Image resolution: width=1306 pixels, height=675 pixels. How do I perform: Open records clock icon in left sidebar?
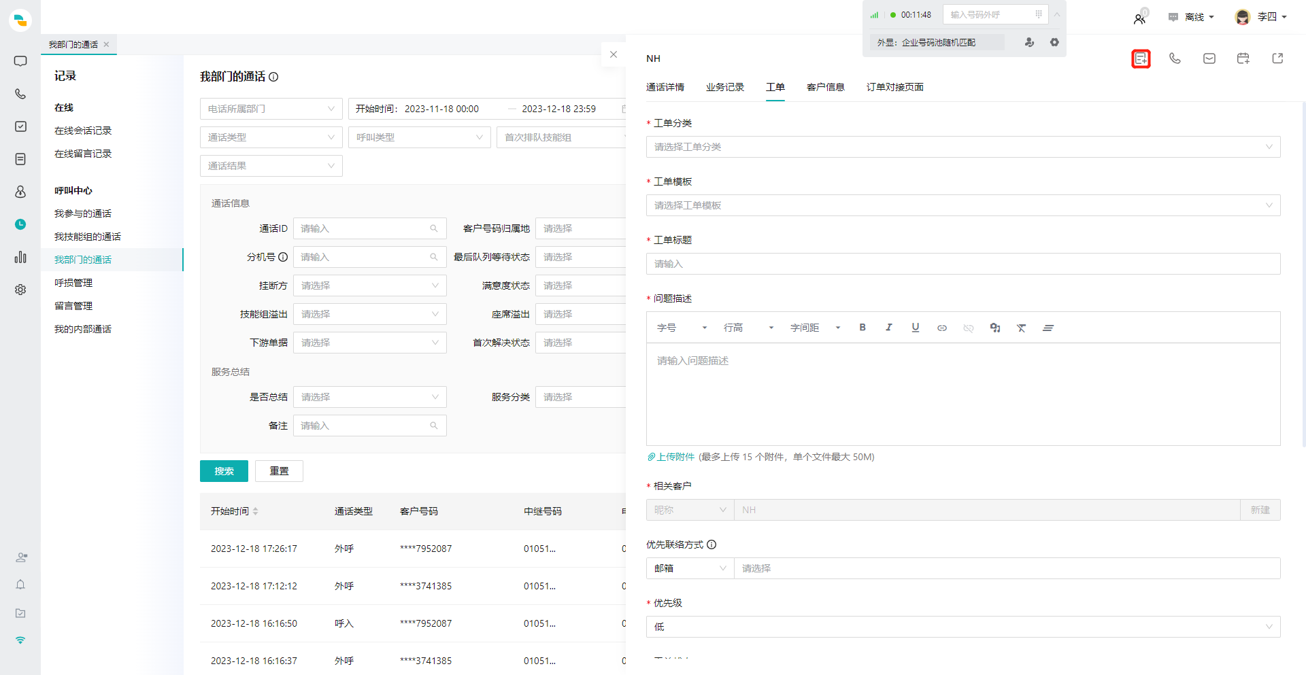tap(20, 224)
